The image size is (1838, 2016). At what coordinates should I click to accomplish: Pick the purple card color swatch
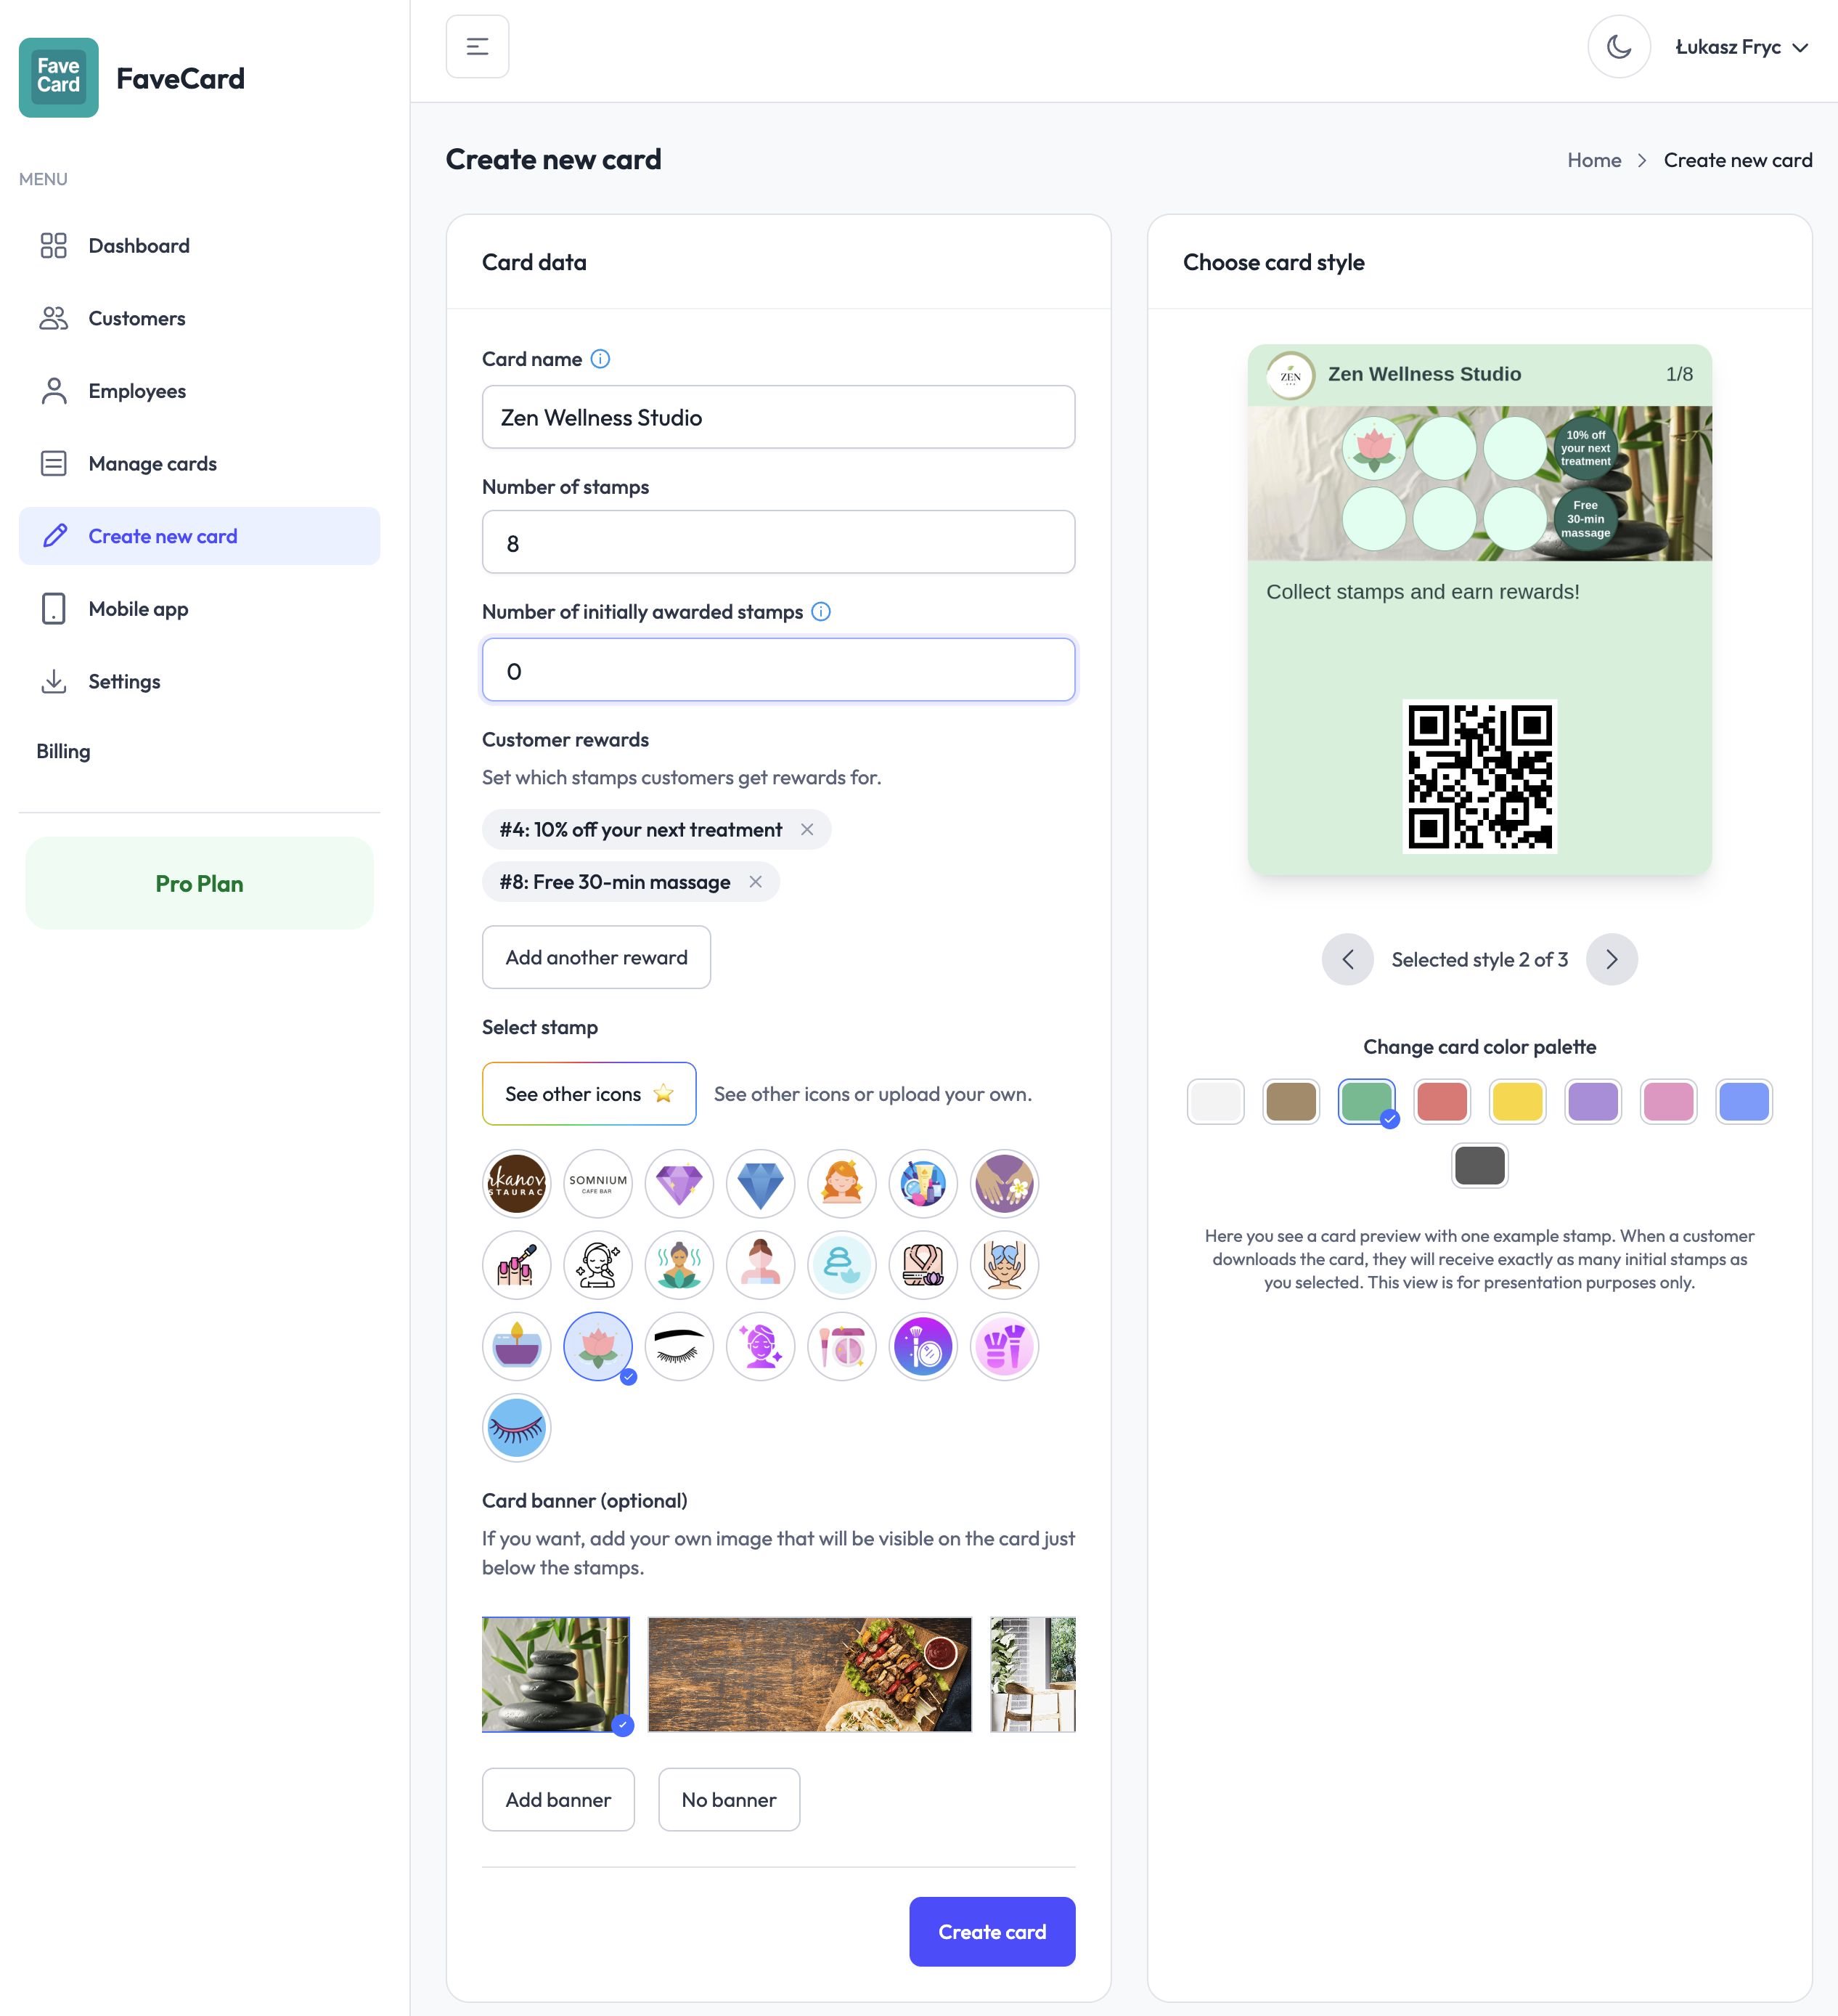coord(1592,1102)
